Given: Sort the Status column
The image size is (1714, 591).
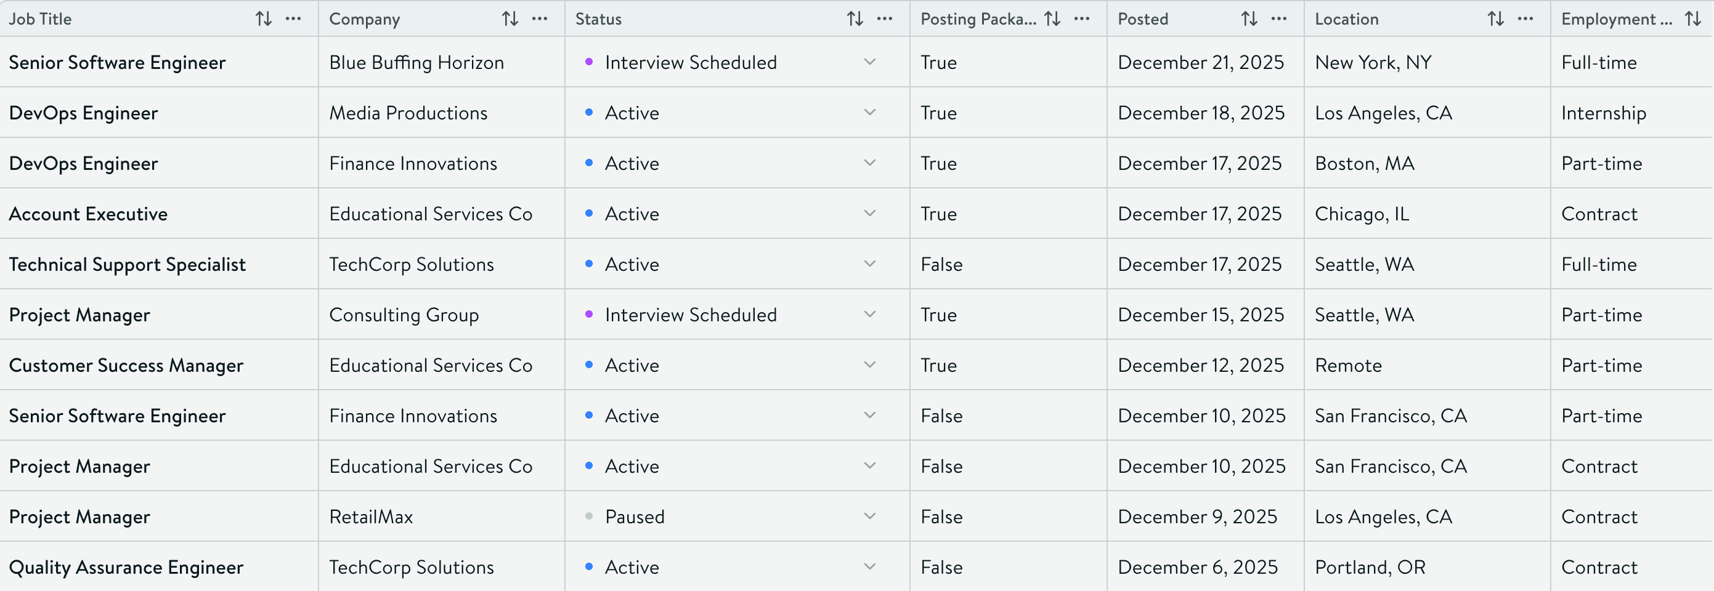Looking at the screenshot, I should 855,18.
